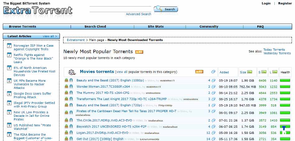The image size is (295, 141).
Task: Open Movies torrents category heading
Action: (97, 71)
